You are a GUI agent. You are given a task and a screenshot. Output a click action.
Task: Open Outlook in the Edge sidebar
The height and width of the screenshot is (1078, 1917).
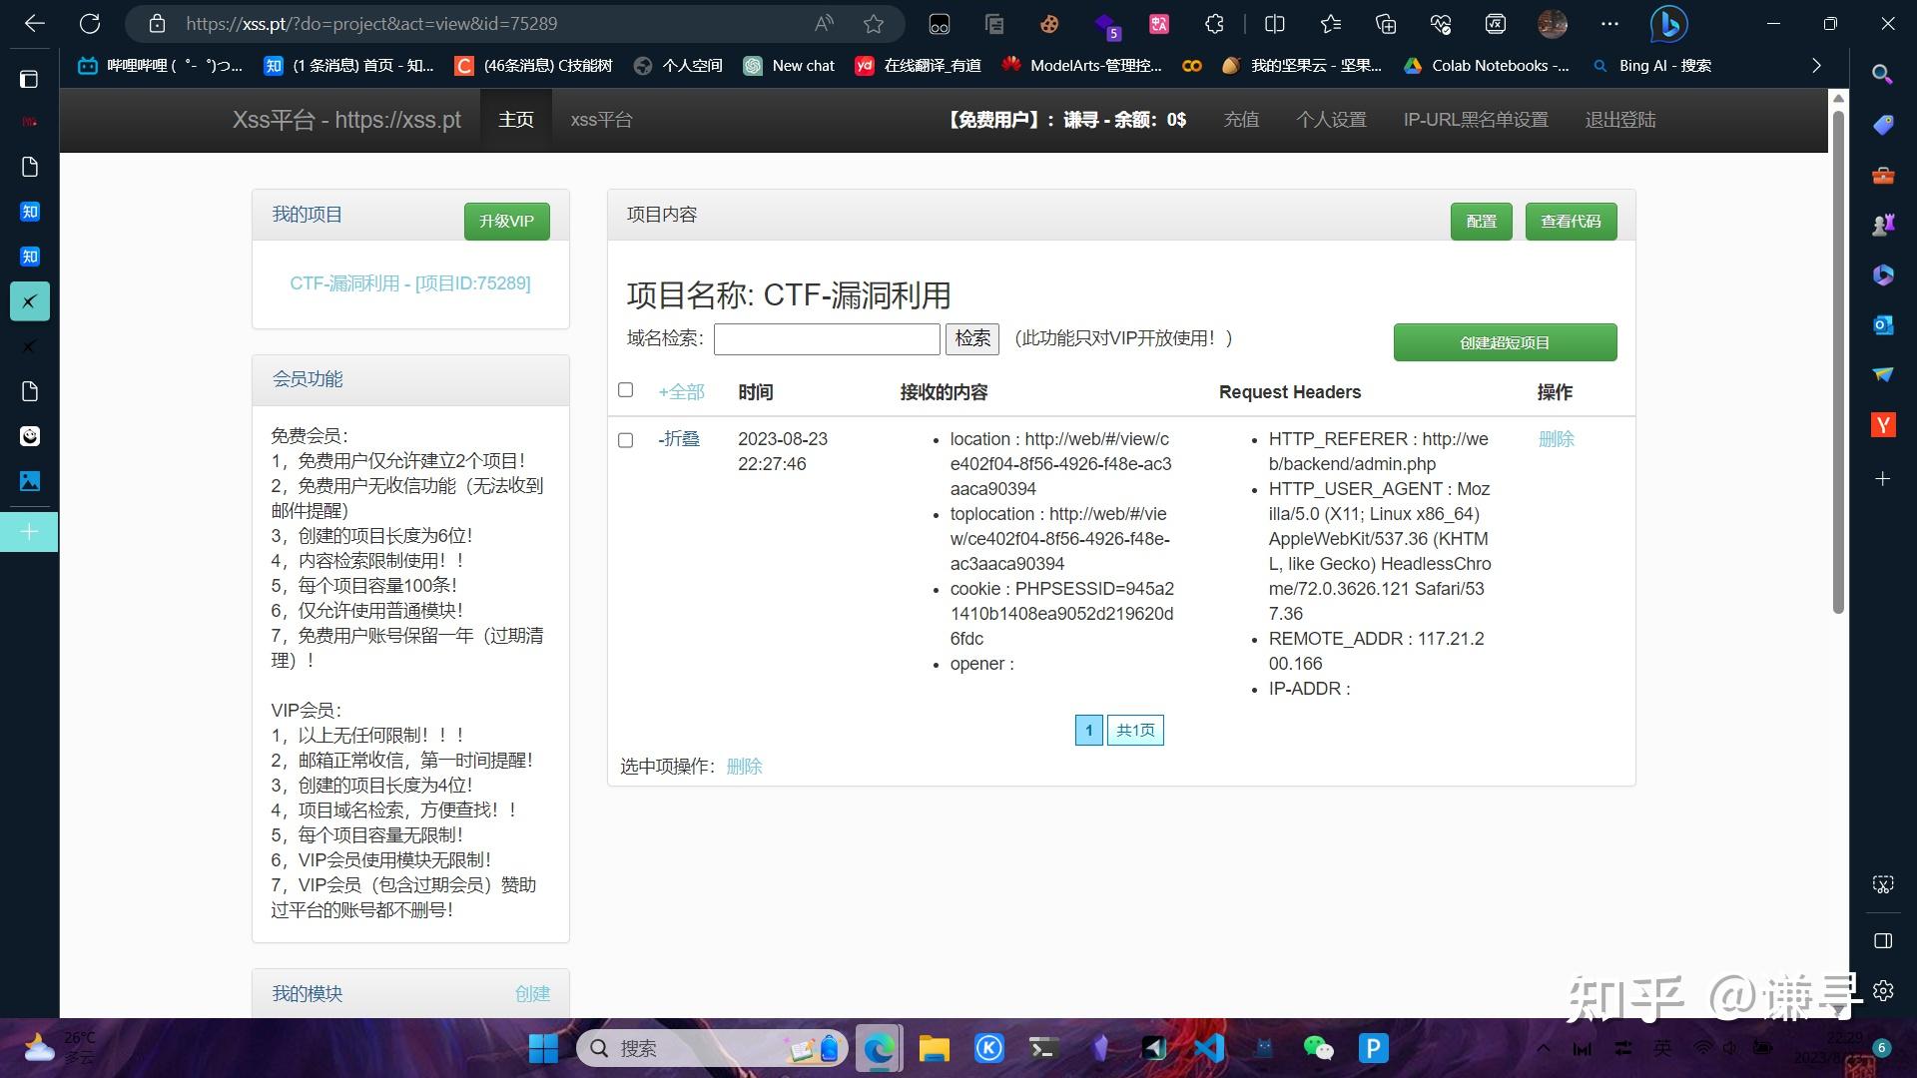(1883, 323)
